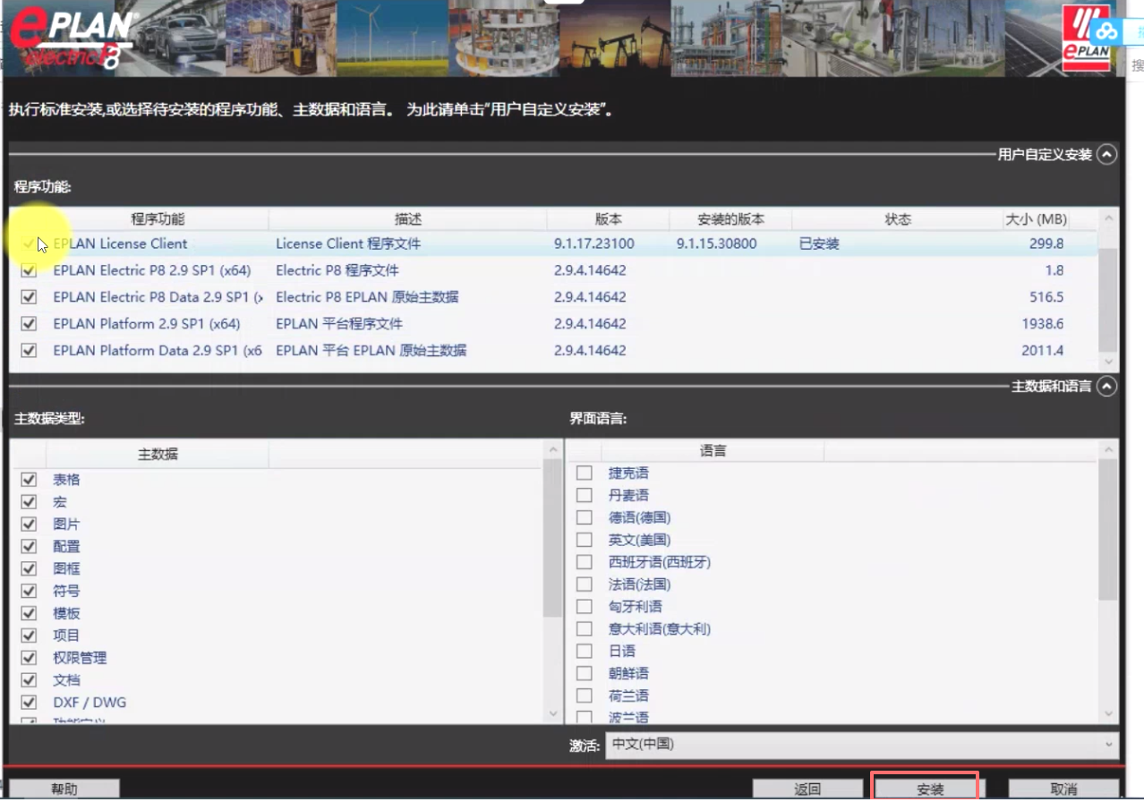Viewport: 1144px width, 802px height.
Task: Click the 取消 cancel button
Action: [1063, 789]
